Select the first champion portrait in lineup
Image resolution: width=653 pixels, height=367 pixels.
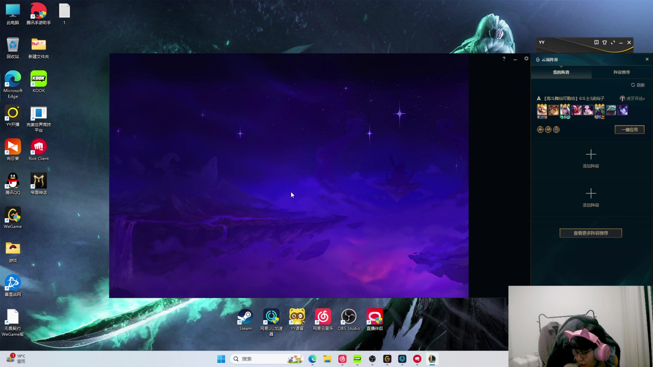click(x=542, y=110)
